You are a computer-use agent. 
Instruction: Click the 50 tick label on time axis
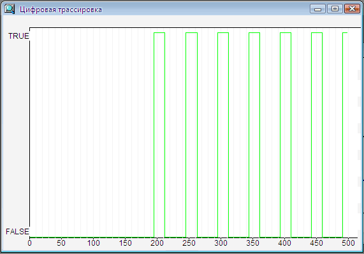(61, 243)
